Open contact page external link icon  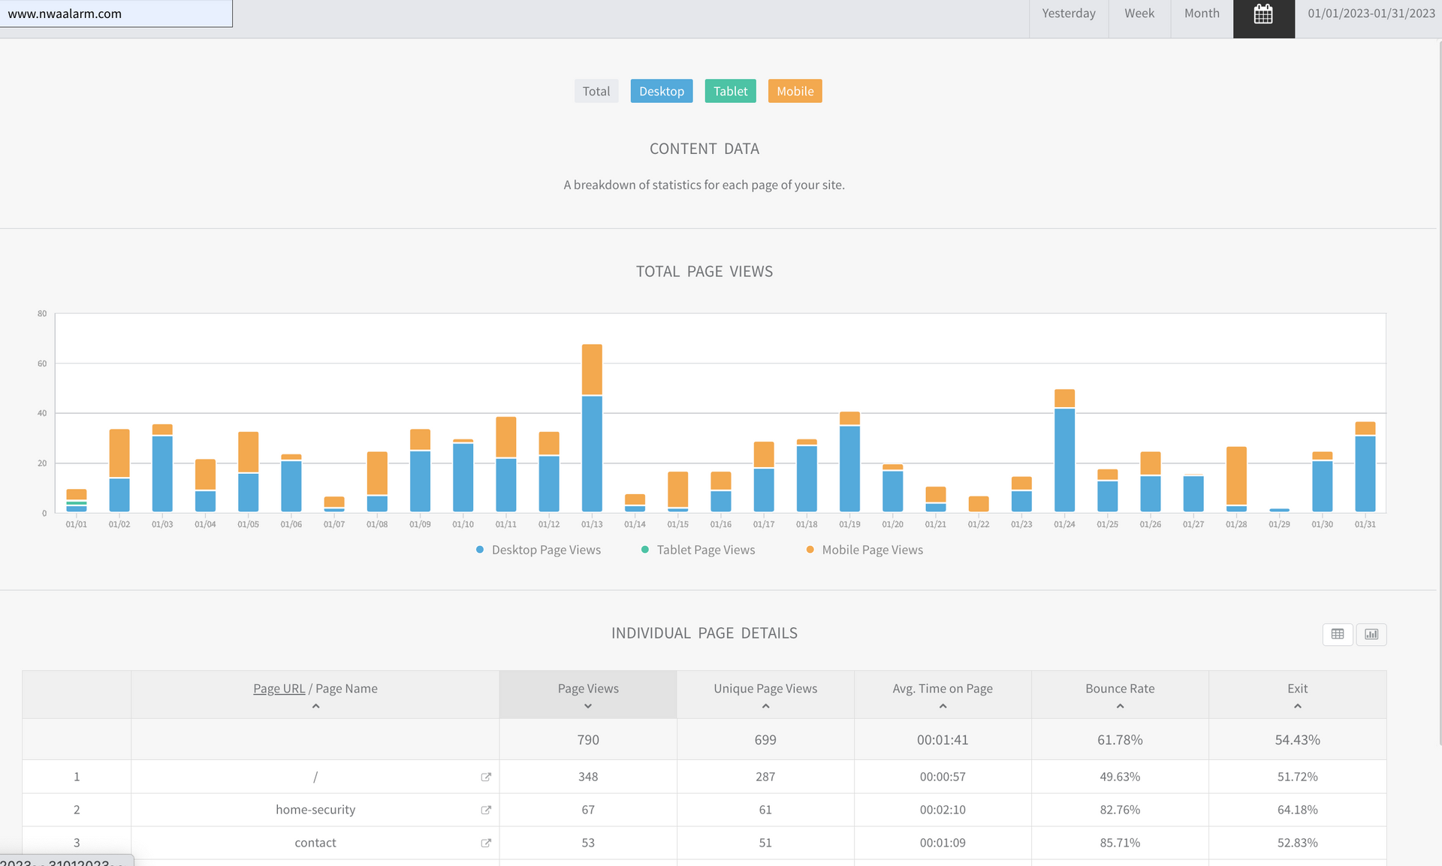(486, 843)
